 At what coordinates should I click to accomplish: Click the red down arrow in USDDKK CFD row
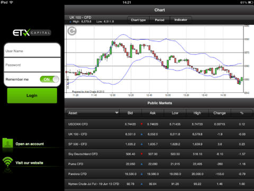pos(141,124)
